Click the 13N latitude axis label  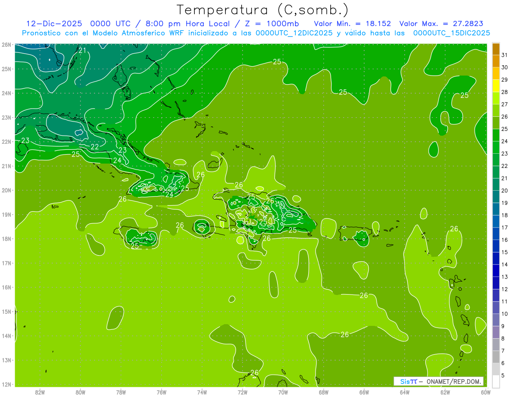(6, 360)
